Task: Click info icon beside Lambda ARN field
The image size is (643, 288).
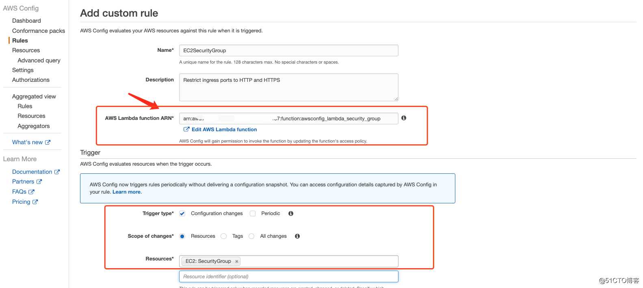Action: coord(404,118)
